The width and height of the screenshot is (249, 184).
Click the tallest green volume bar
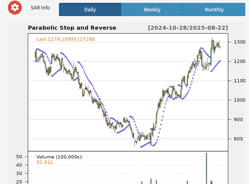207,168
